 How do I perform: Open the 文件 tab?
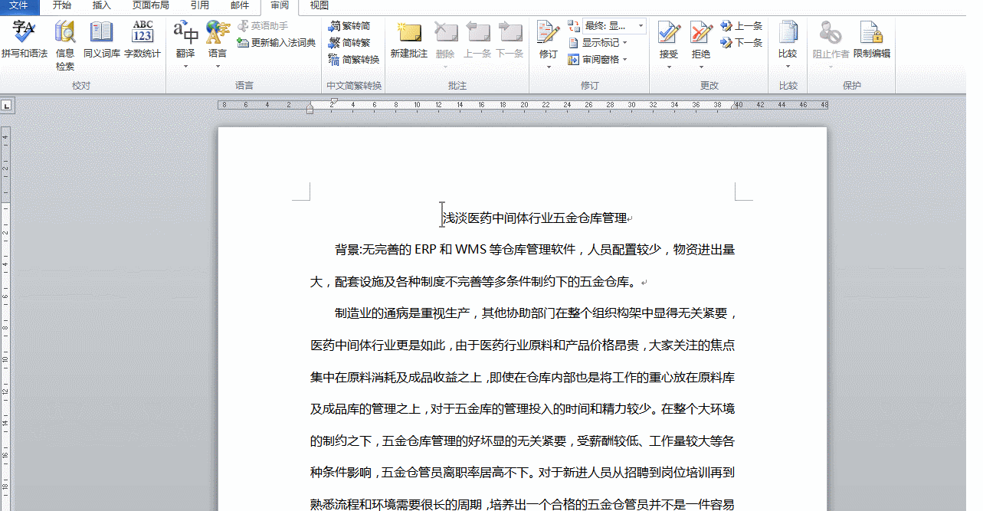(x=19, y=5)
